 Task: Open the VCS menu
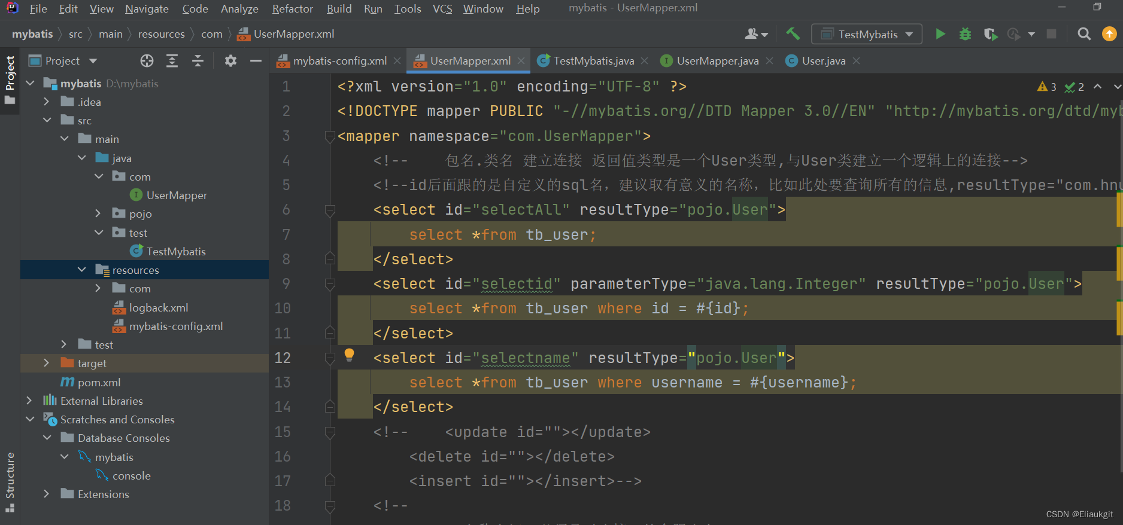(x=442, y=9)
